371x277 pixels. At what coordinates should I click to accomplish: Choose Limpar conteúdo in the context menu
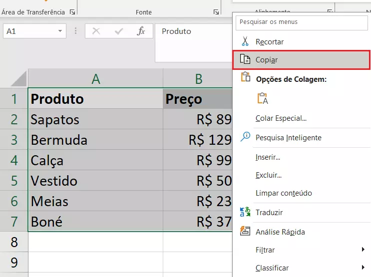[x=283, y=193]
